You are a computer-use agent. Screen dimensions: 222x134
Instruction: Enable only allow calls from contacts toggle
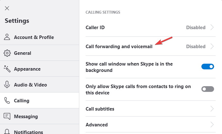pyautogui.click(x=207, y=89)
